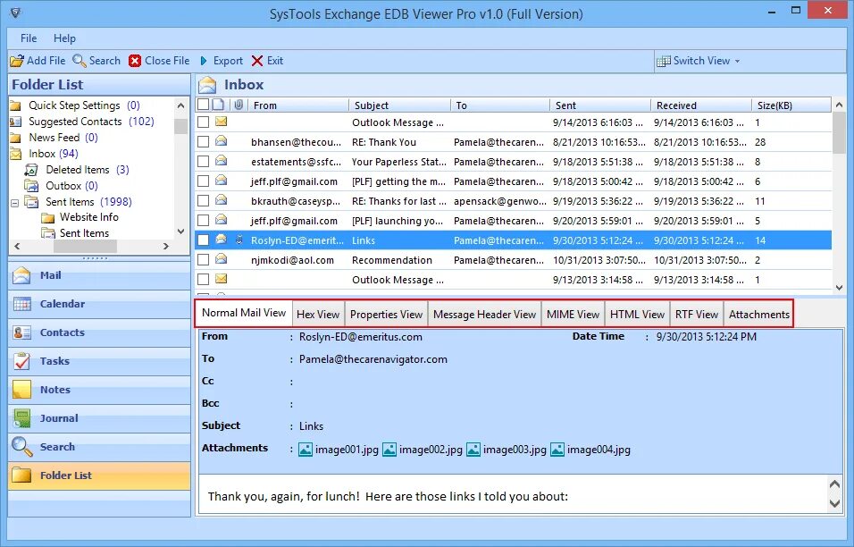This screenshot has height=547, width=854.
Task: Check the box for [PLF] getting the m... email
Action: pos(203,181)
